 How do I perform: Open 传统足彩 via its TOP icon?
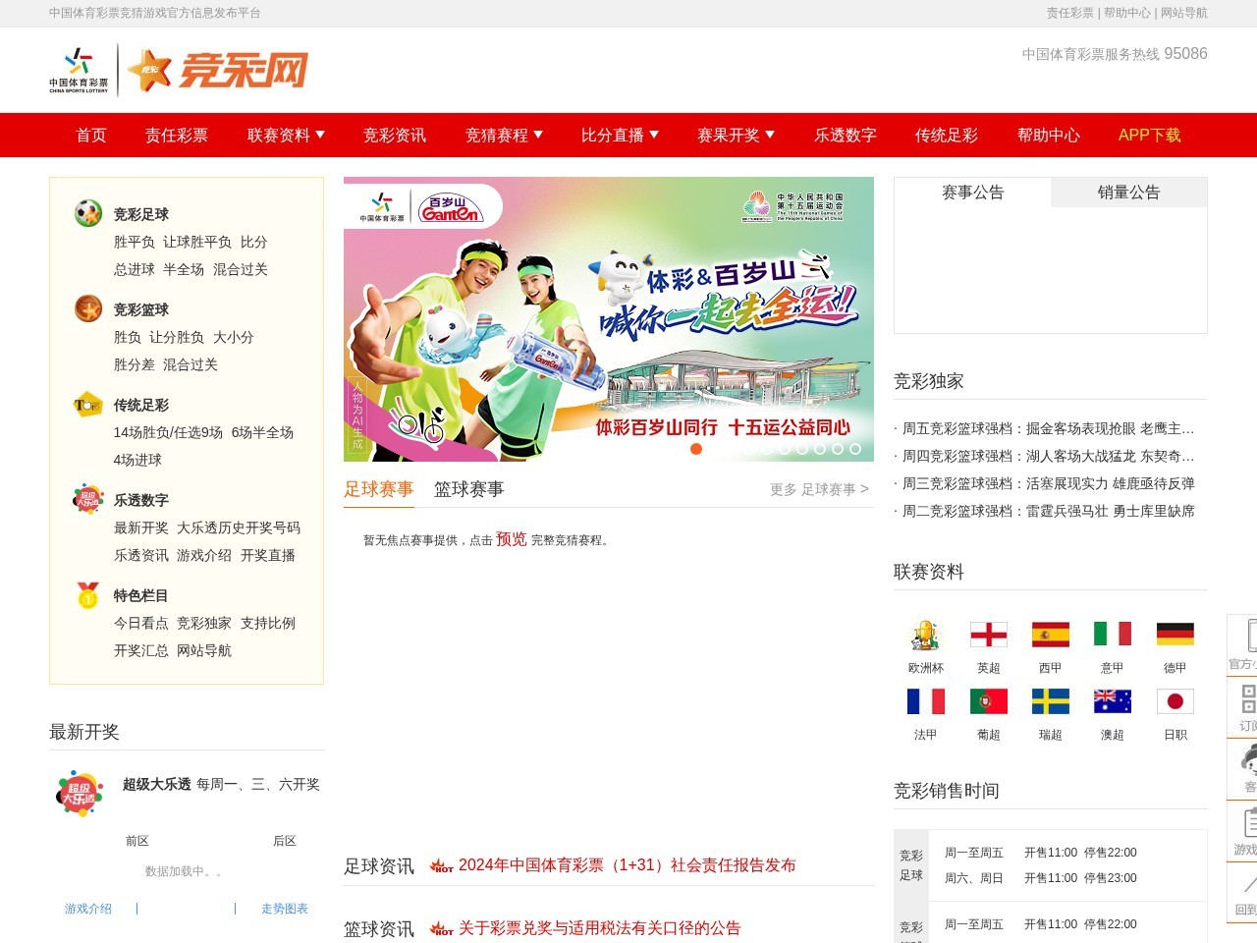click(x=86, y=405)
